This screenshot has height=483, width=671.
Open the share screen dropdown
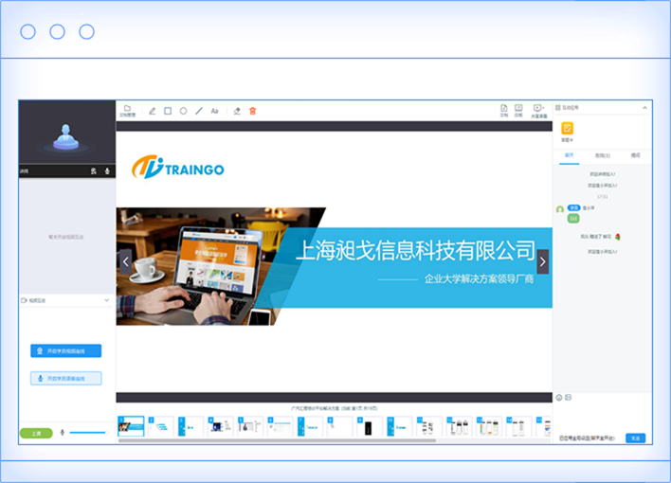point(538,111)
